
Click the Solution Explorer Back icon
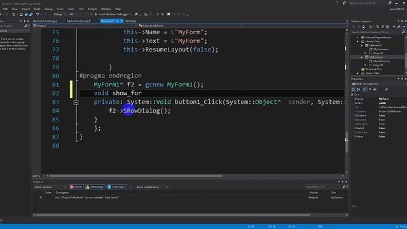pyautogui.click(x=354, y=27)
